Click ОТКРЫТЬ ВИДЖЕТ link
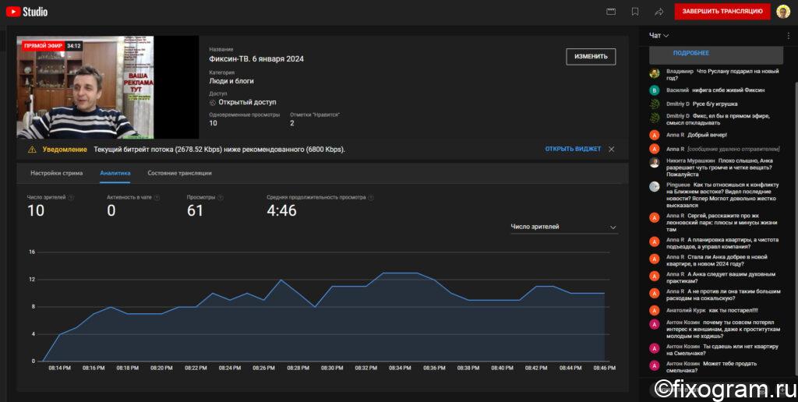Image resolution: width=798 pixels, height=402 pixels. pyautogui.click(x=573, y=149)
